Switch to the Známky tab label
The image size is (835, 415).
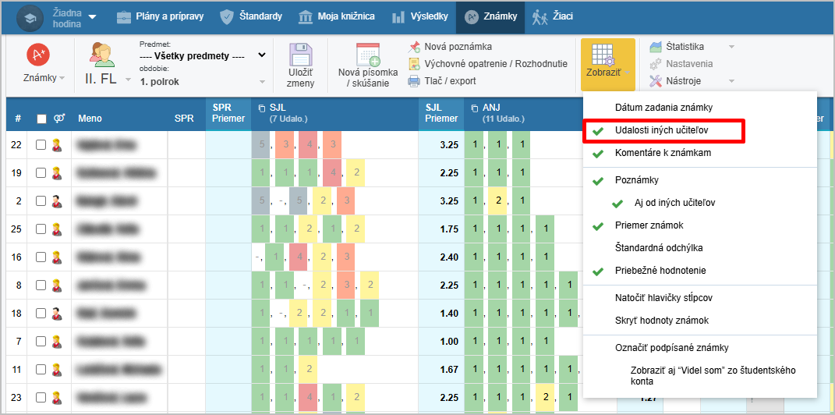tap(500, 16)
